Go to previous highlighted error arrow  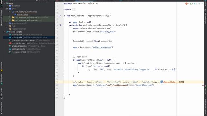(199, 4)
